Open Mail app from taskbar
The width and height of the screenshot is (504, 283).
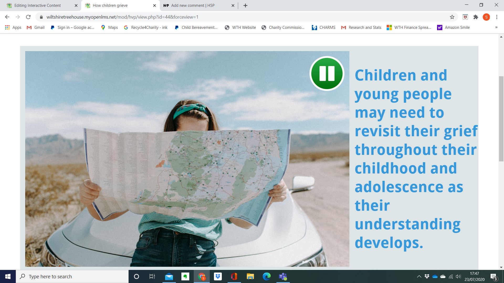pos(169,276)
